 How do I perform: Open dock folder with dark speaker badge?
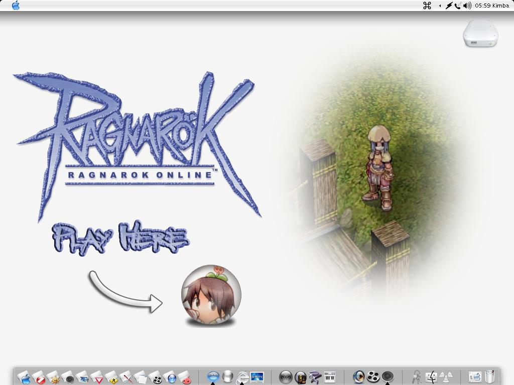[68, 377]
